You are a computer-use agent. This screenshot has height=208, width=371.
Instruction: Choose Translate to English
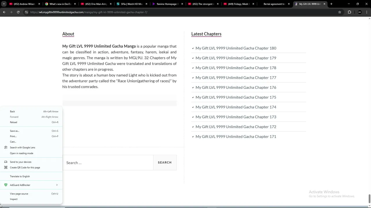tap(31, 176)
